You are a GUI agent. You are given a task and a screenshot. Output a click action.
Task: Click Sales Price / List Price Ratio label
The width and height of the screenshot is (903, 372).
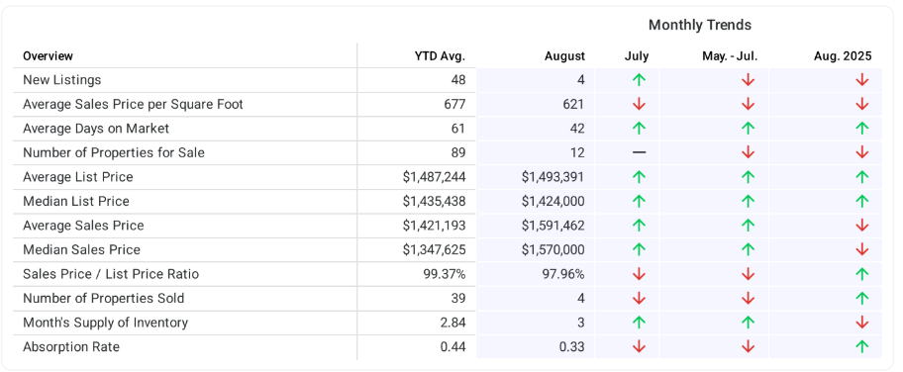pyautogui.click(x=111, y=274)
